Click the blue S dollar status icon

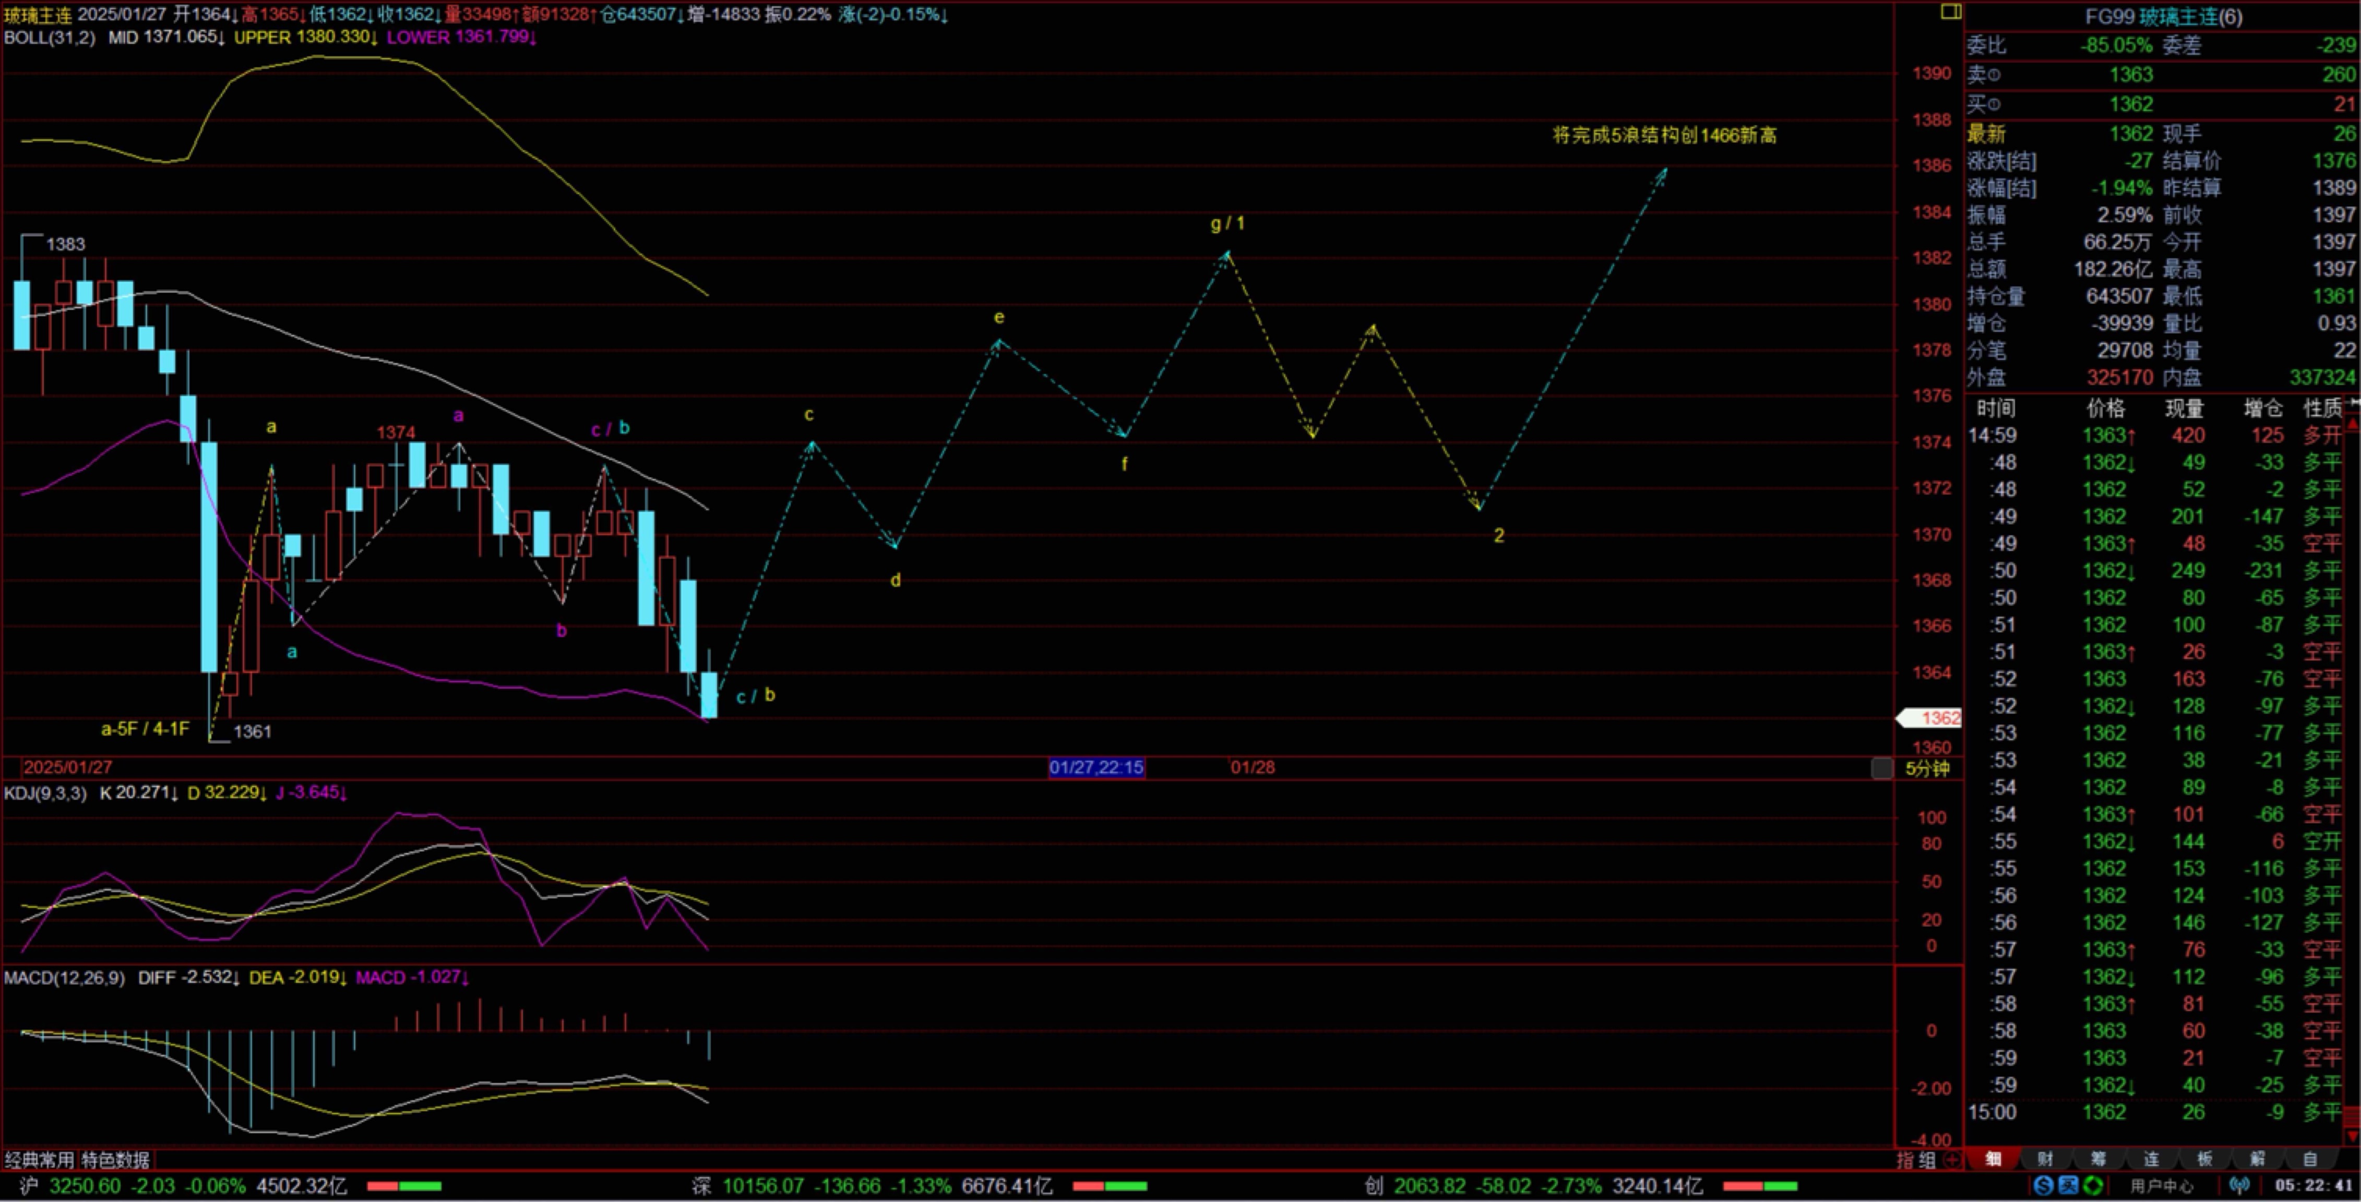pyautogui.click(x=2043, y=1185)
